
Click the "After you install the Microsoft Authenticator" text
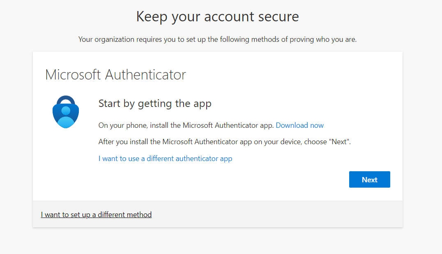(224, 142)
